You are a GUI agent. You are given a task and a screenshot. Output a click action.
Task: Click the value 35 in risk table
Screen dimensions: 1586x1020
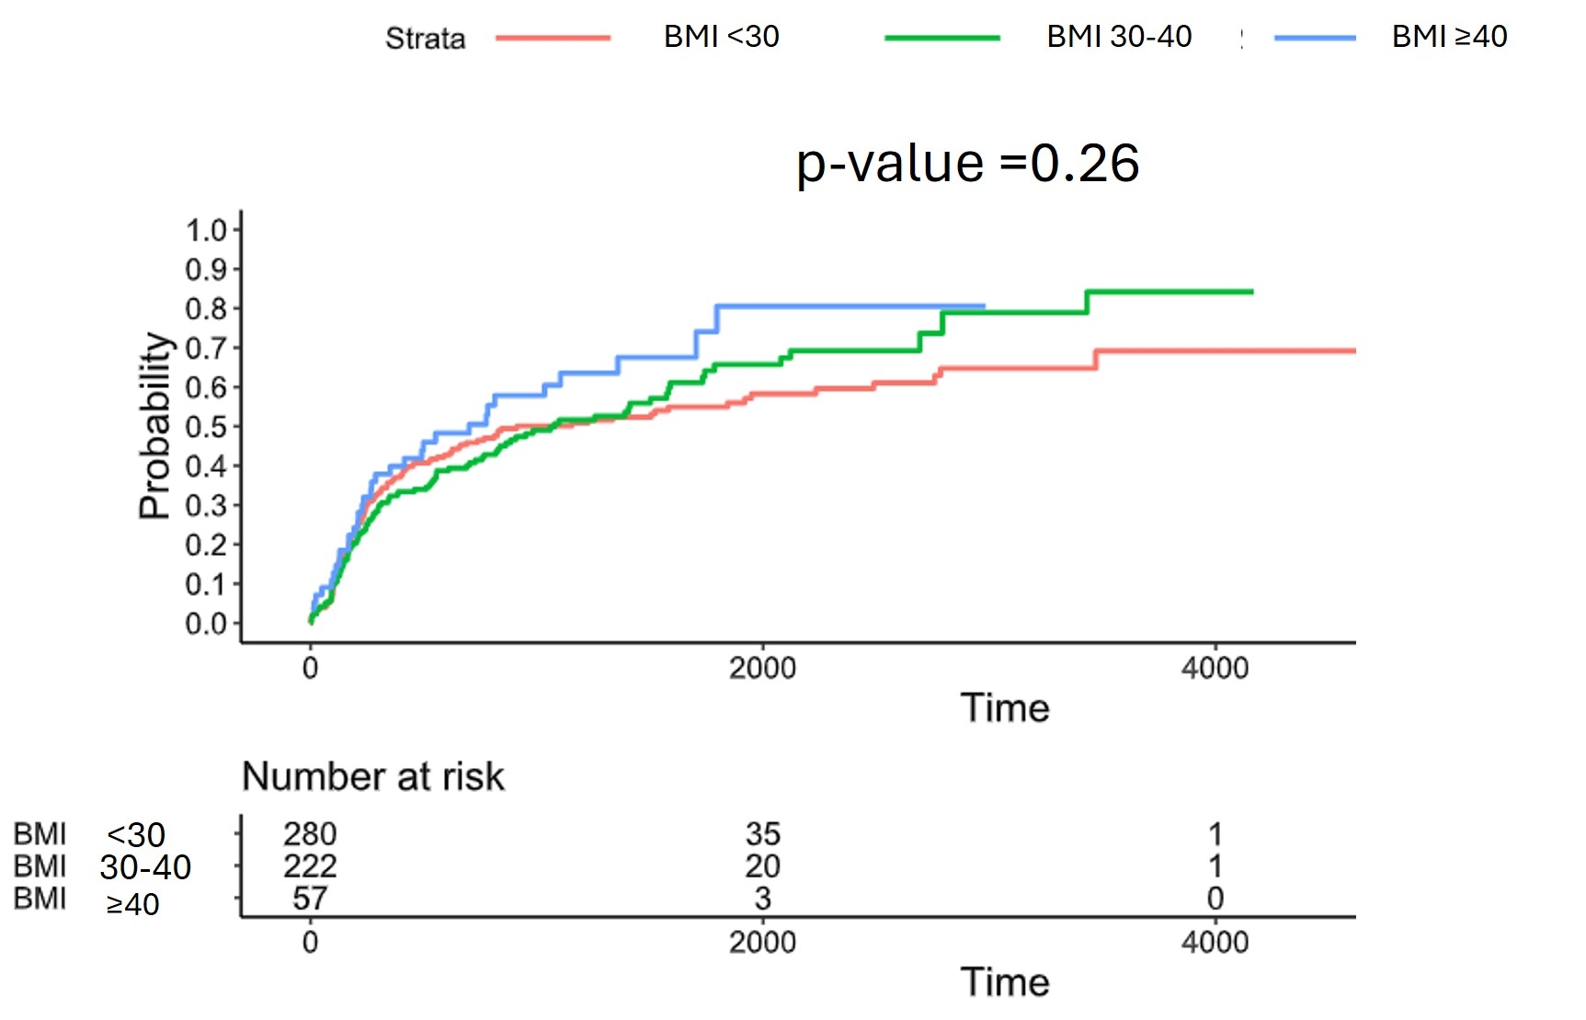[762, 834]
